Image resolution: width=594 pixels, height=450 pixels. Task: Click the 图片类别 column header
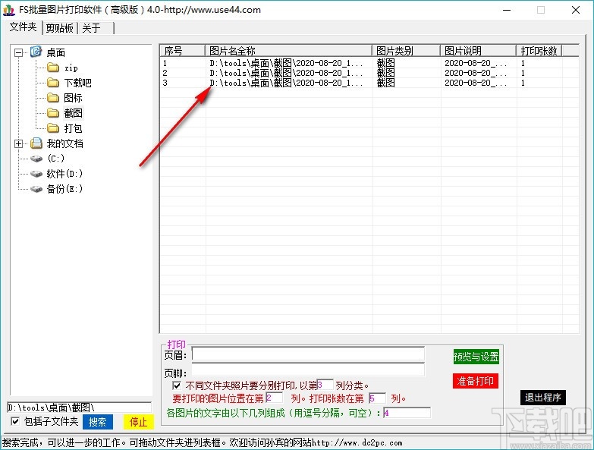coord(406,51)
